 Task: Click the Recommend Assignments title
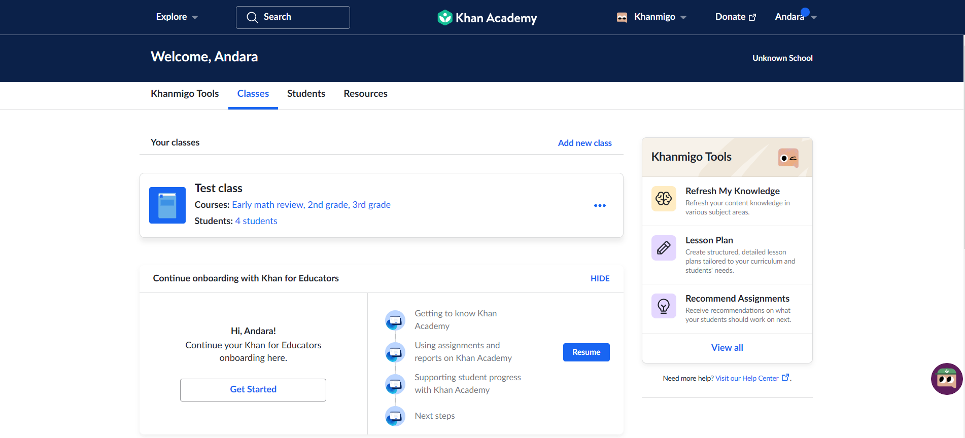[737, 299]
